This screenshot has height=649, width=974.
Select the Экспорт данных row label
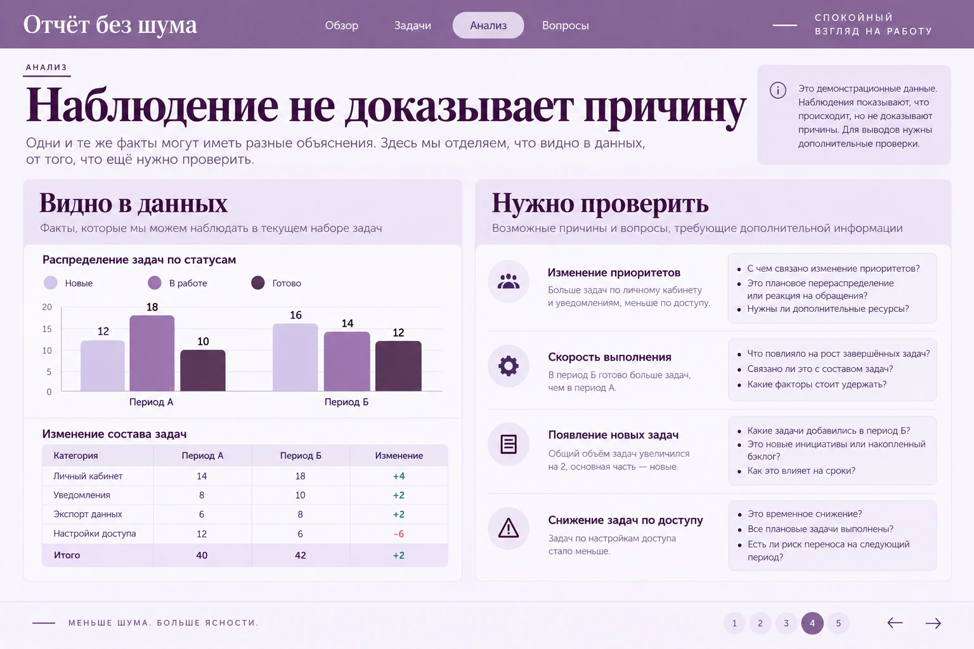pos(88,514)
